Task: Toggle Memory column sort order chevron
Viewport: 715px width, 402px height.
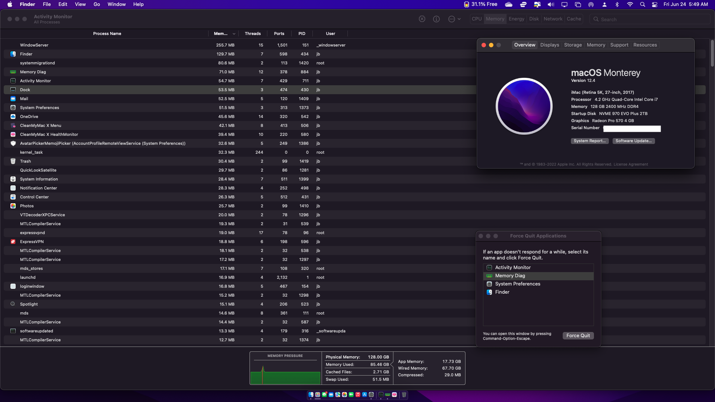Action: point(234,34)
